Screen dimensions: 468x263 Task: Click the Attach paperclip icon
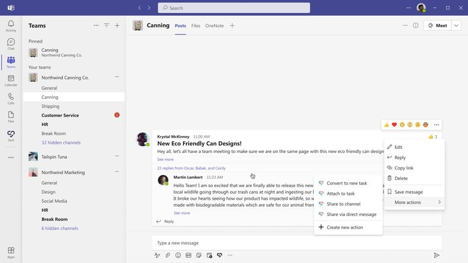coord(167,255)
